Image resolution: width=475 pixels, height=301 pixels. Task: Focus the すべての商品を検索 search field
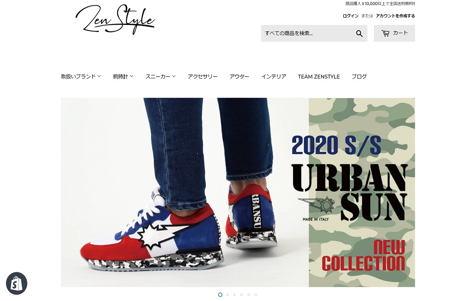pos(308,33)
